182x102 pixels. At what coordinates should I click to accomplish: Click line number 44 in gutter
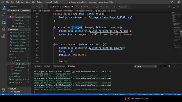tap(37, 27)
